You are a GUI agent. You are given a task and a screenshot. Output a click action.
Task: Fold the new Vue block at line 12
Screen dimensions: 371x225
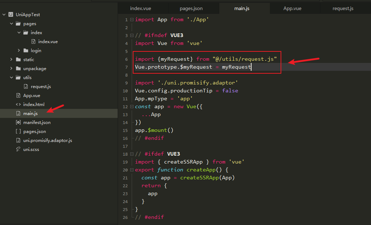[x=132, y=107]
